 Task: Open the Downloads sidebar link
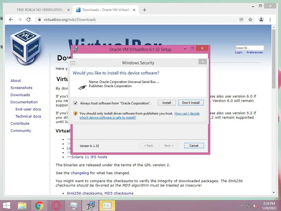(20, 95)
